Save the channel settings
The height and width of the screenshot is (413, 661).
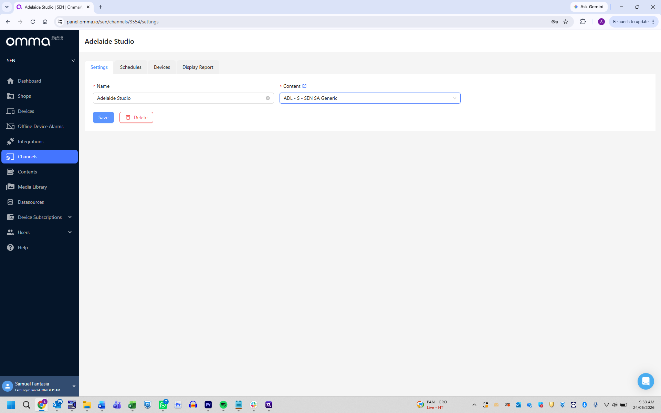[x=103, y=117]
